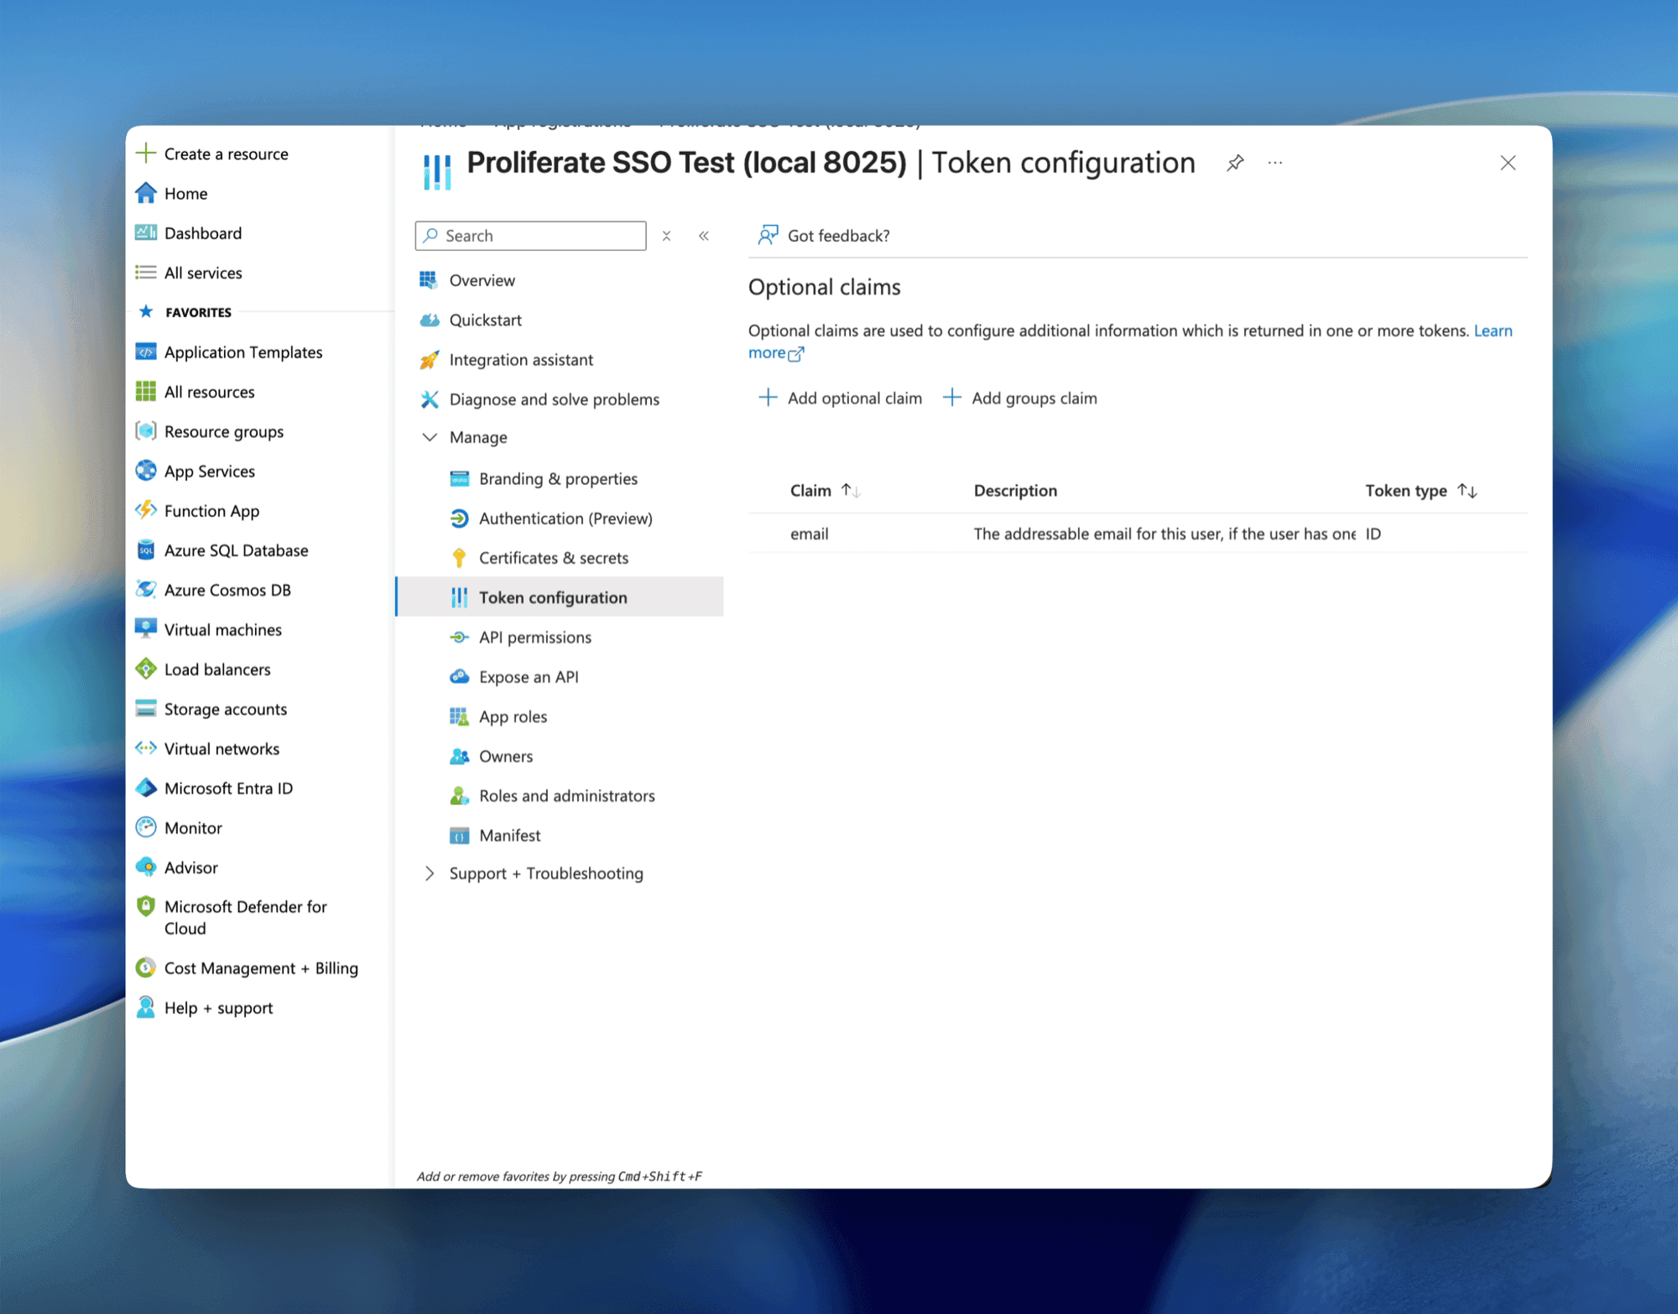1678x1314 pixels.
Task: Go to Owners
Action: (505, 756)
